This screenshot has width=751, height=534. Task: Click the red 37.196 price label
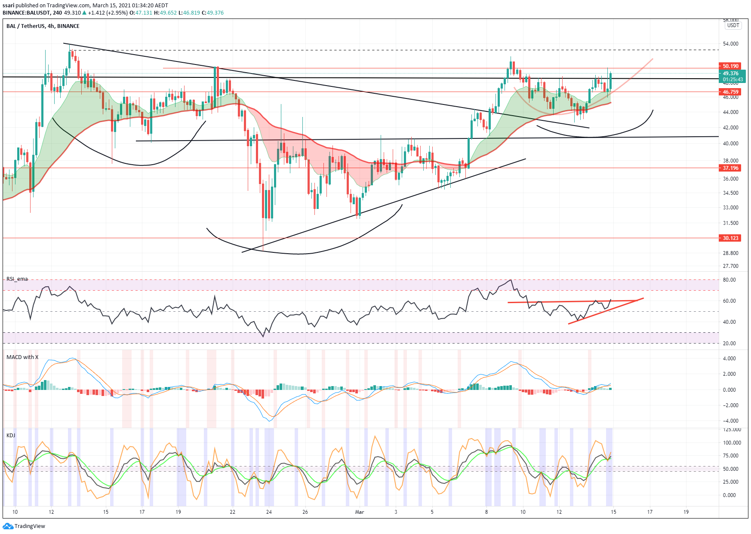pyautogui.click(x=730, y=168)
